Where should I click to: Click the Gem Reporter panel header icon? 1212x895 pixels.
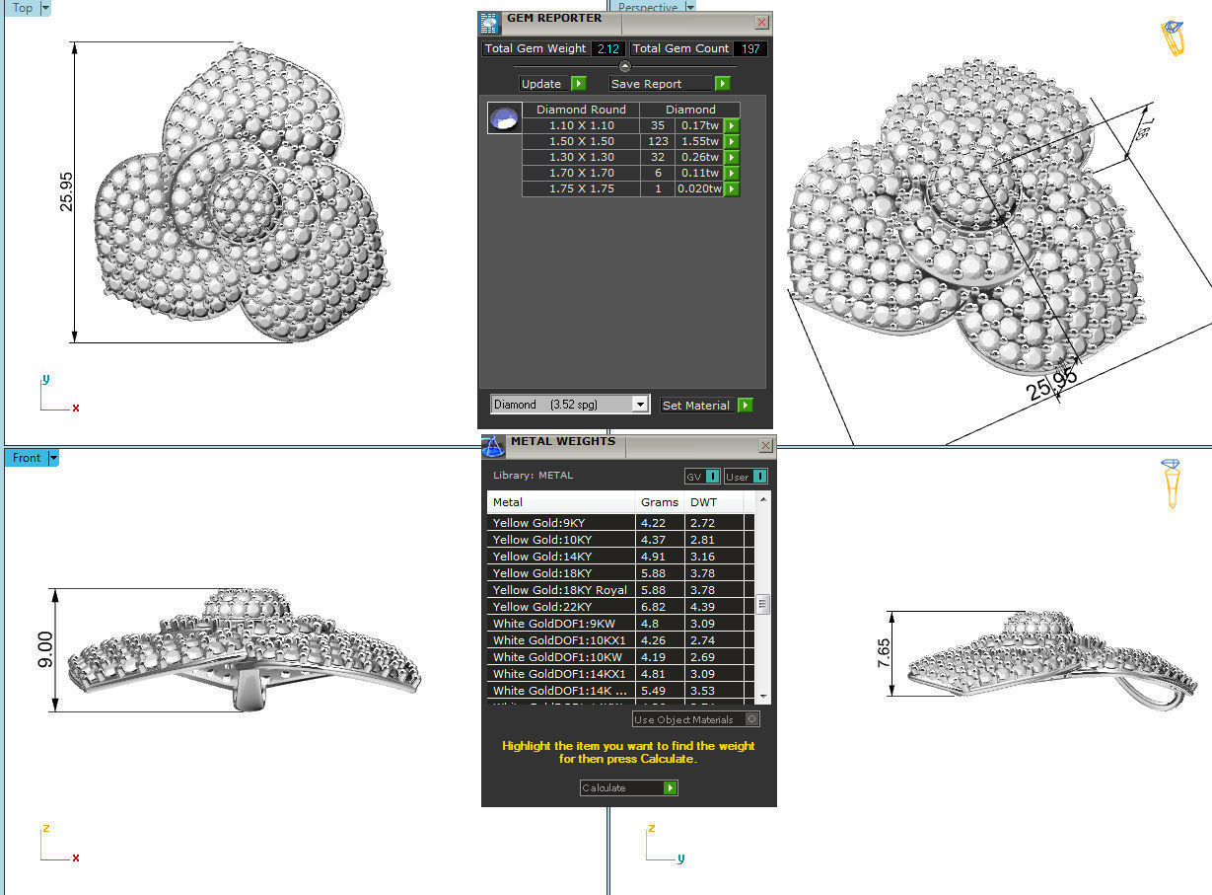[490, 22]
